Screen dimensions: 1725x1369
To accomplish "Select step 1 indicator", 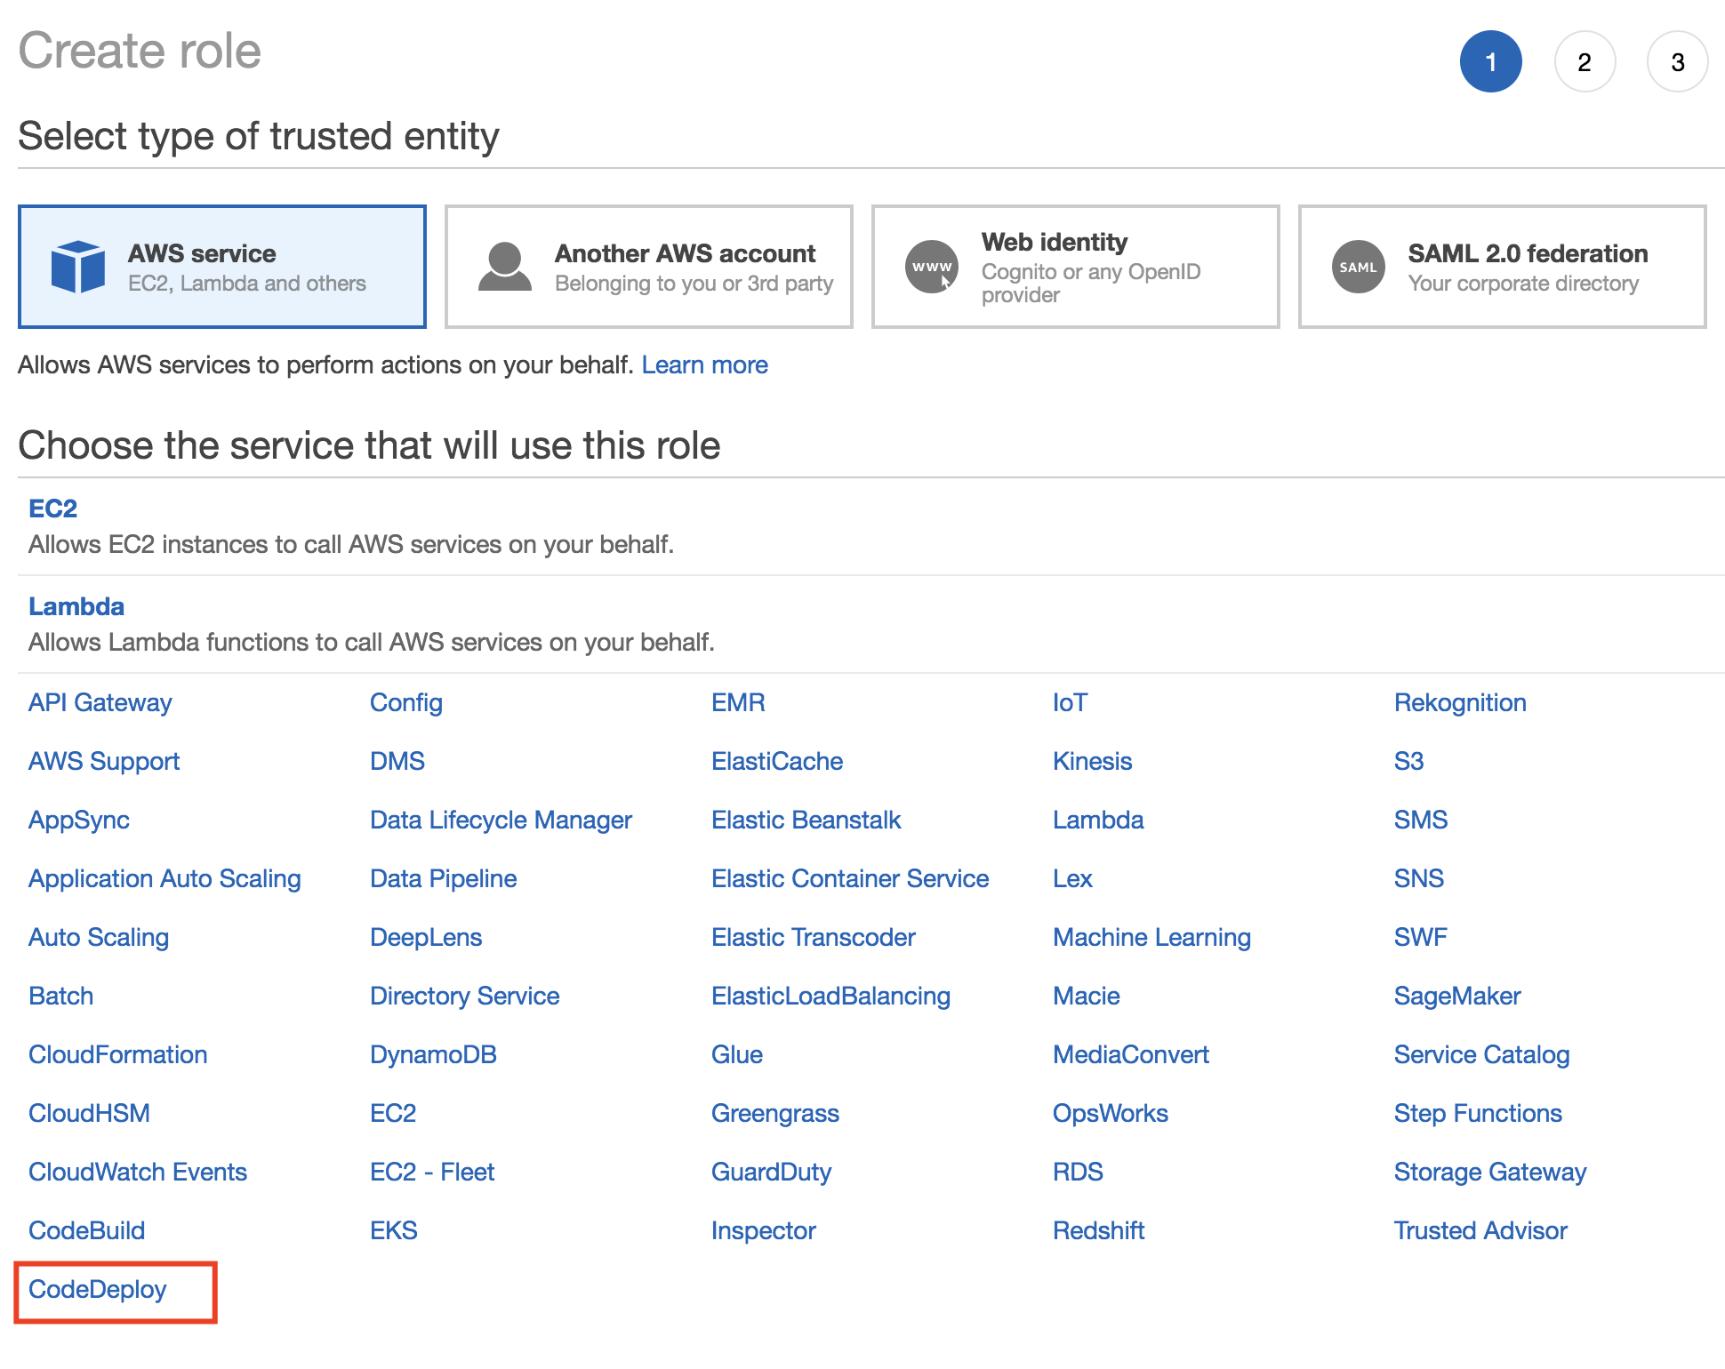I will 1491,62.
